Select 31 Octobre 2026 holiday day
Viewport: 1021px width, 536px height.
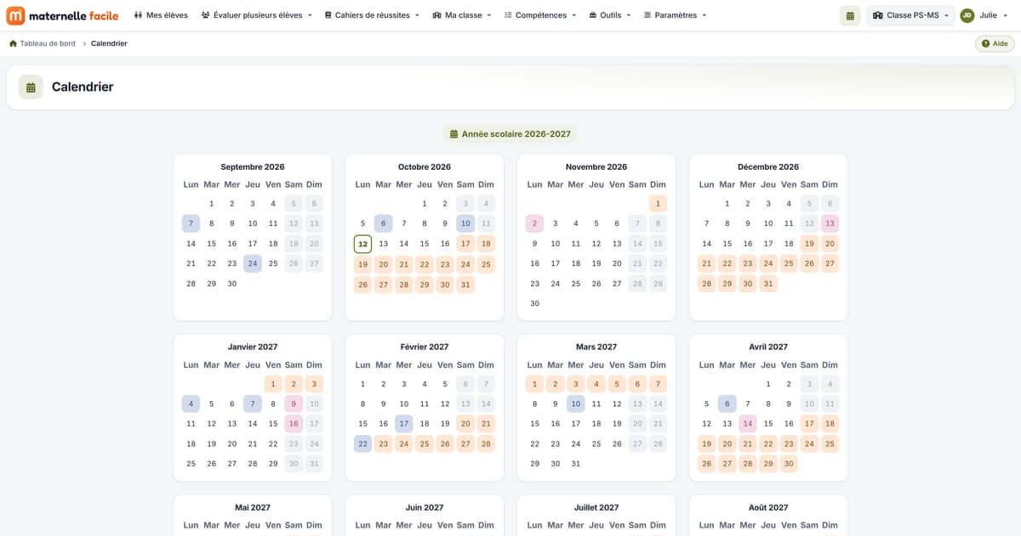point(465,284)
